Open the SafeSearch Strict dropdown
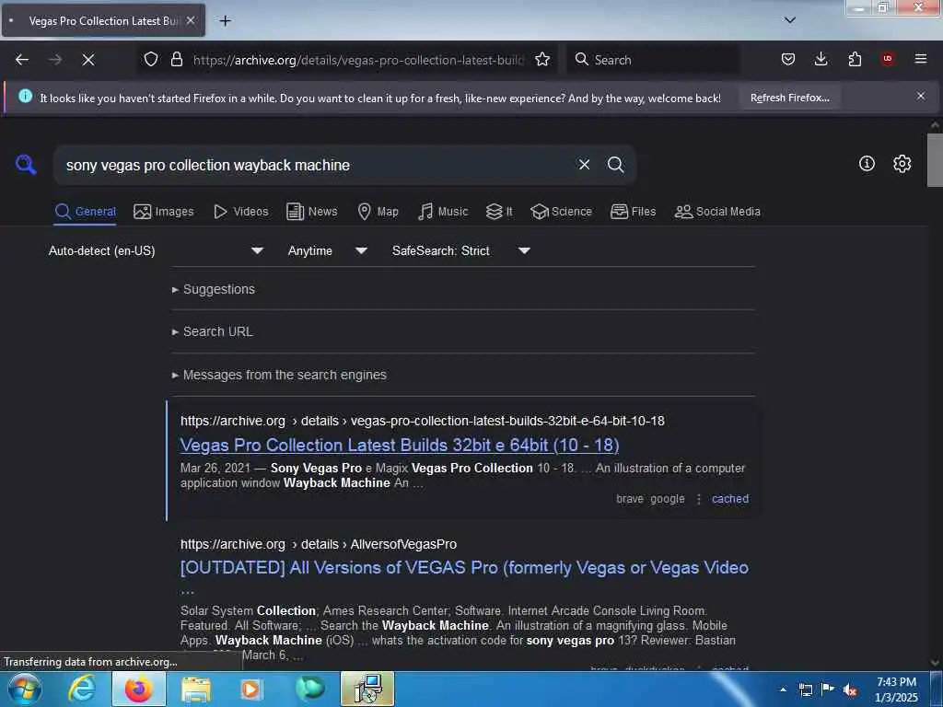 tap(461, 250)
